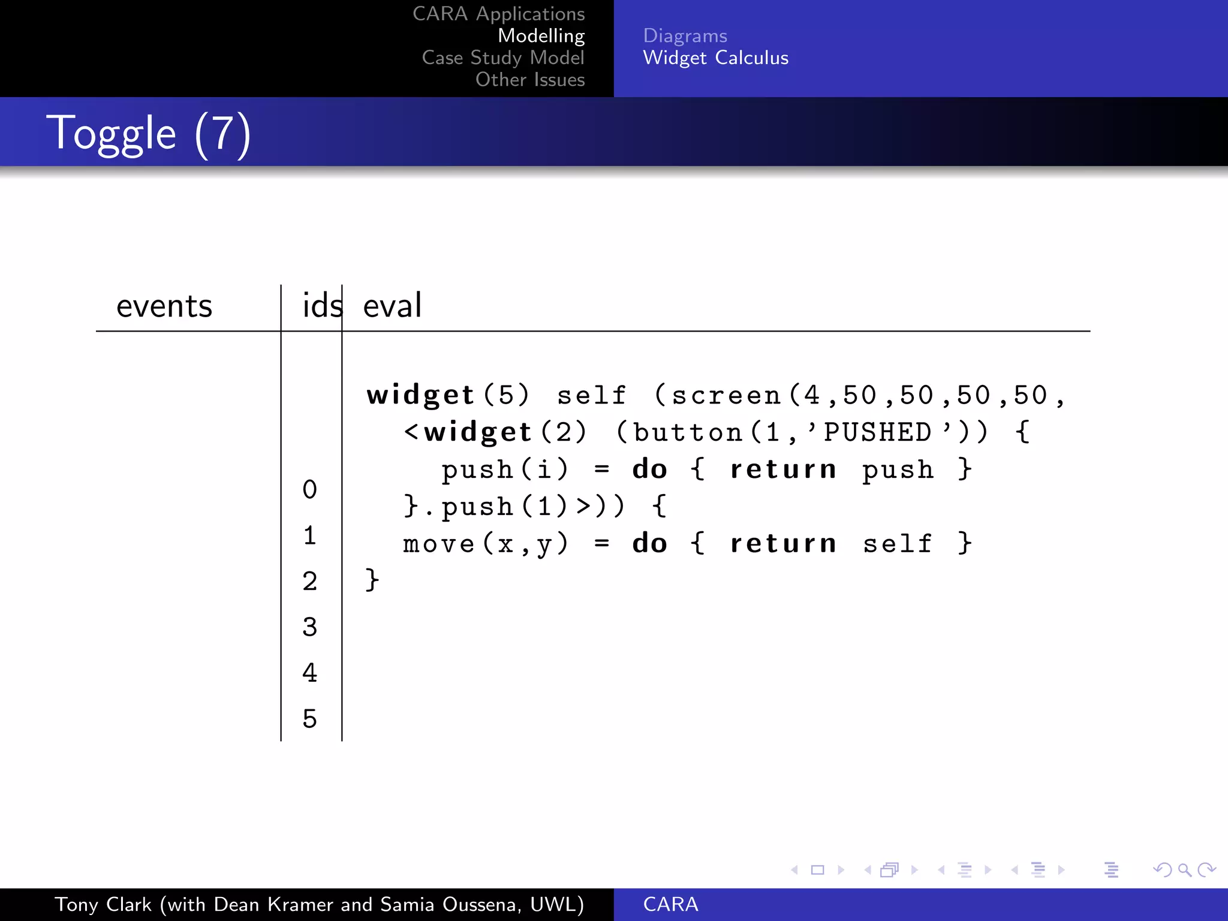Go to the previous frame arrow

click(x=868, y=870)
